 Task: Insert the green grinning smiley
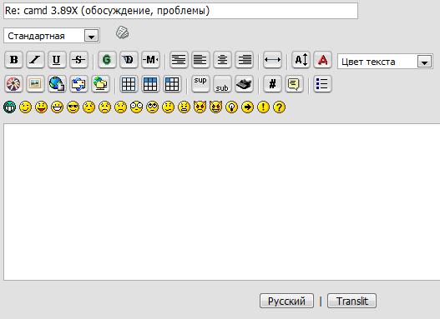(x=9, y=107)
